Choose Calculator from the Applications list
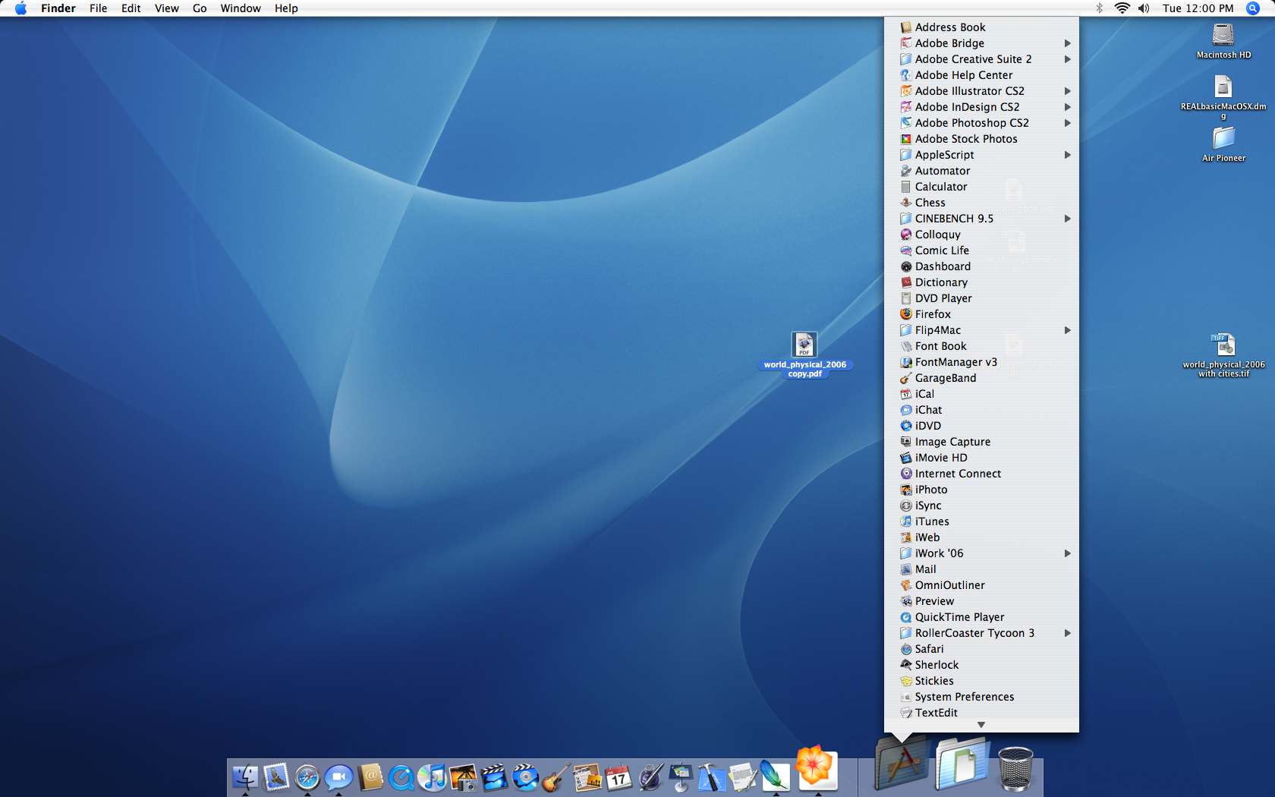The image size is (1275, 797). click(981, 187)
